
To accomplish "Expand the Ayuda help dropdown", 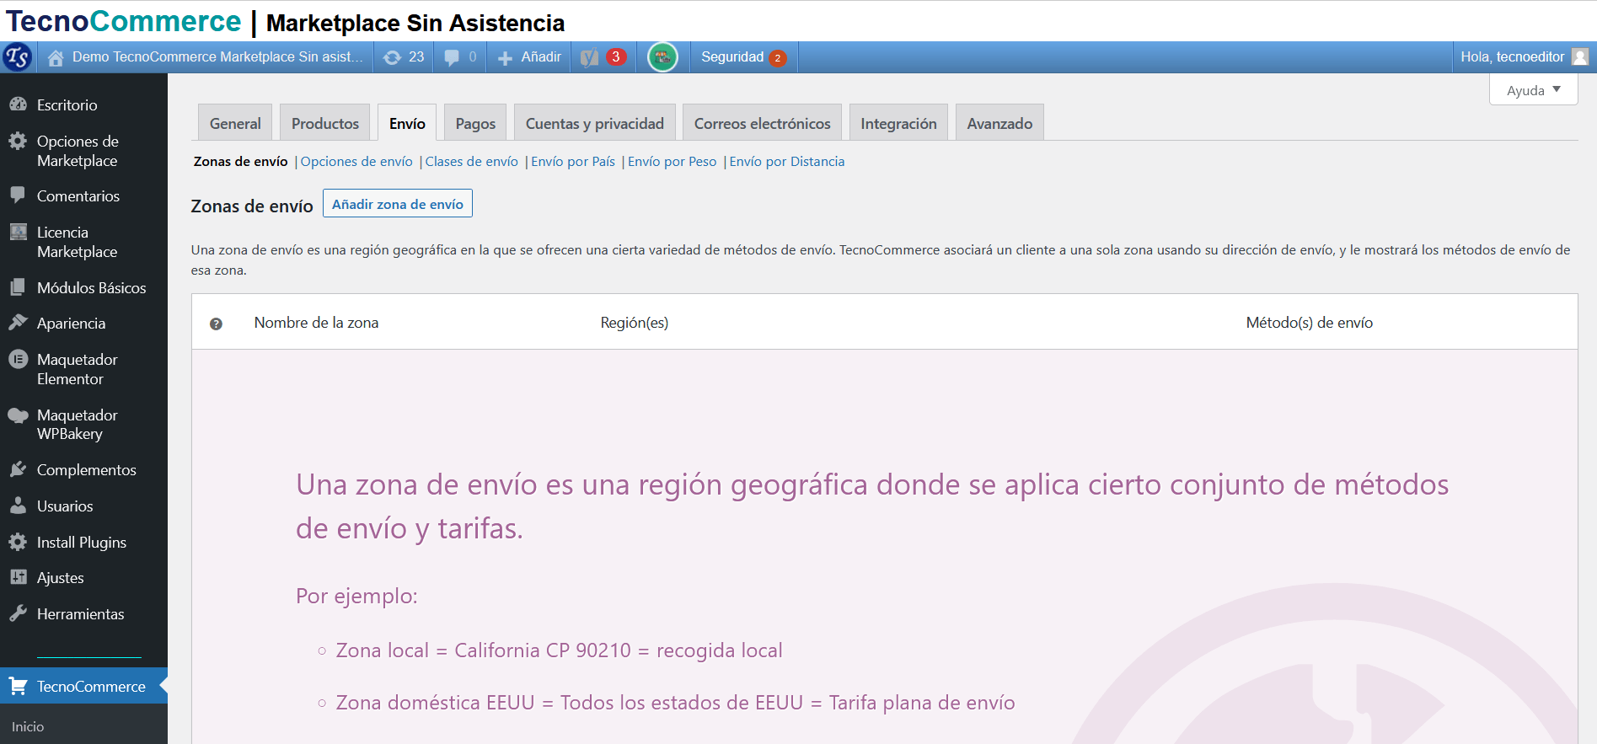I will point(1533,90).
